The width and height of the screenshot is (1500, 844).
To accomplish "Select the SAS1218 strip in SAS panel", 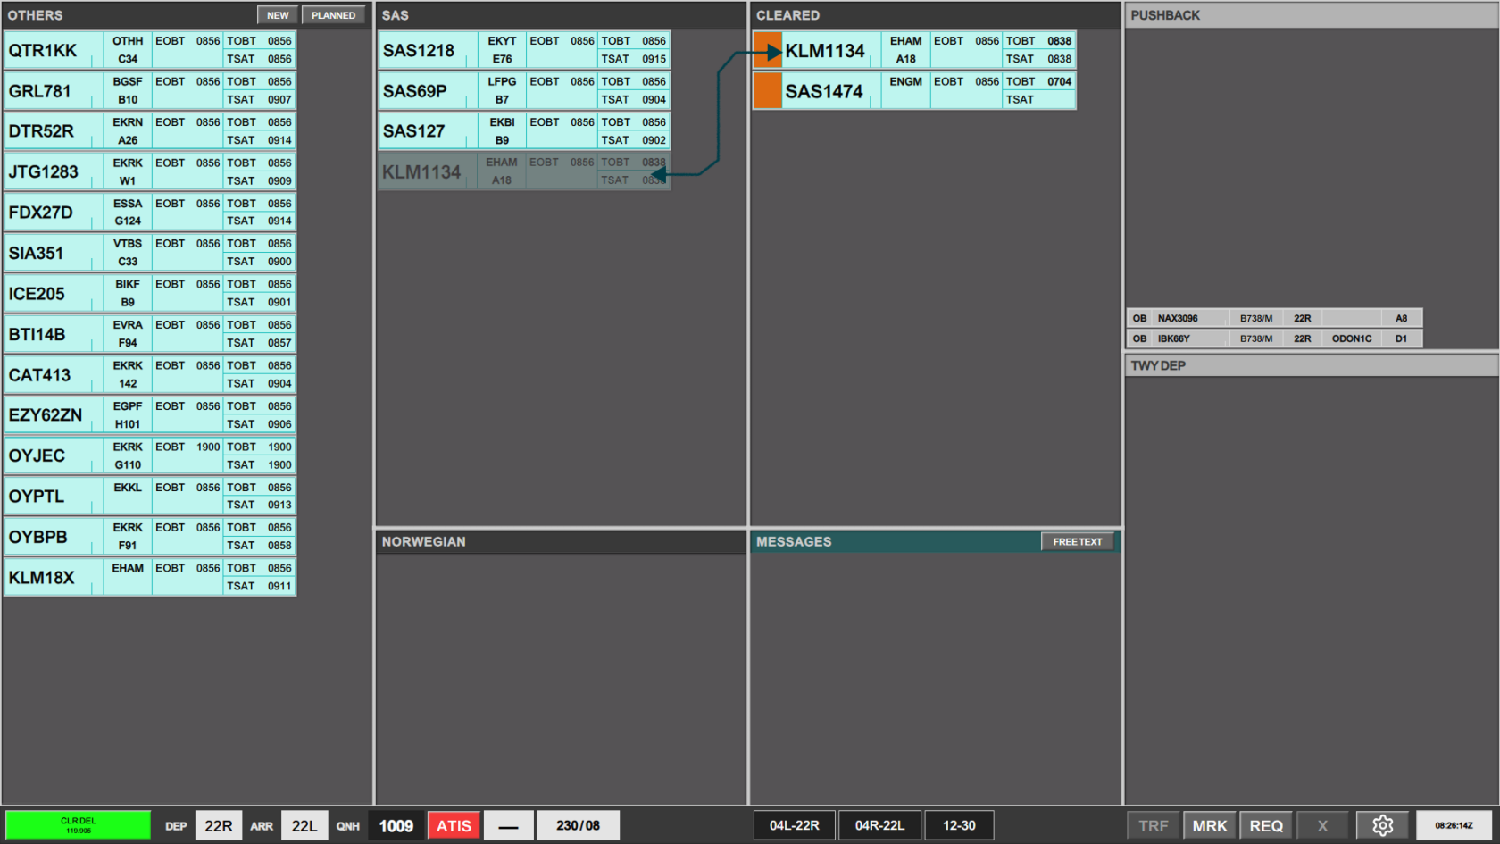I will click(524, 50).
